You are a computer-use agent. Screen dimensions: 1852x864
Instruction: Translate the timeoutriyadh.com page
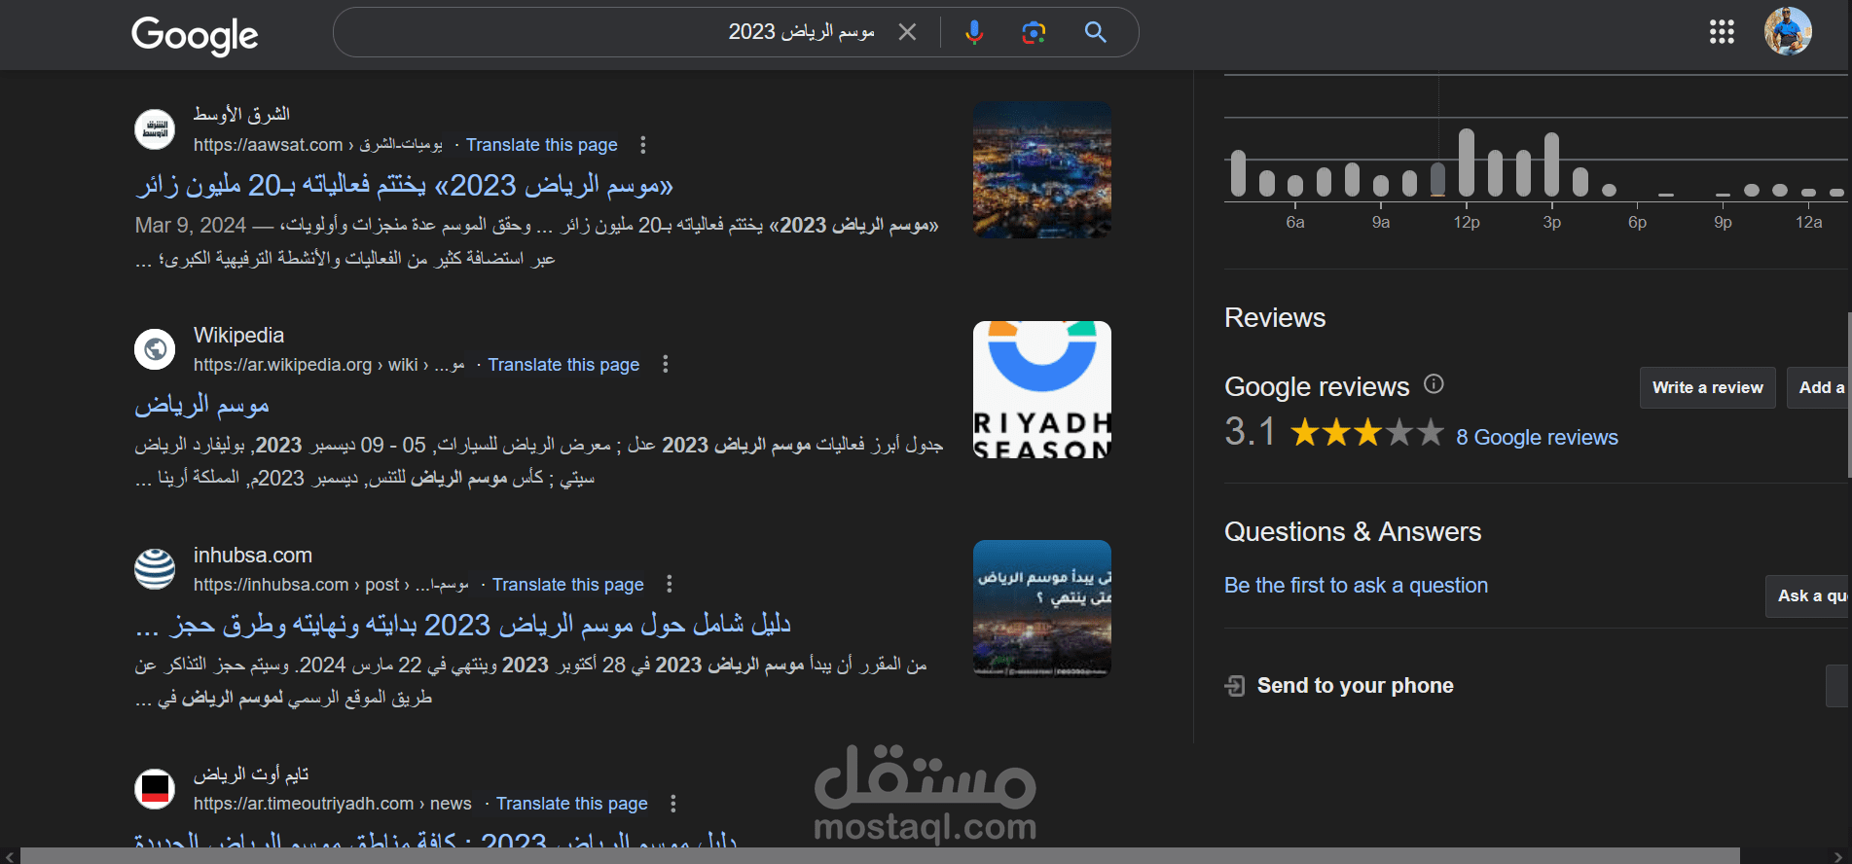[571, 804]
